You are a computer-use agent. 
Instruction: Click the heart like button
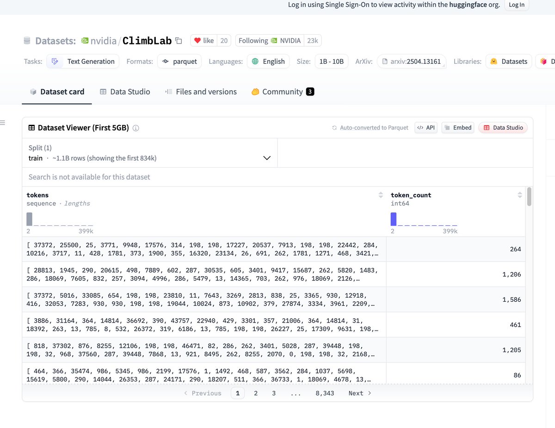click(x=204, y=41)
